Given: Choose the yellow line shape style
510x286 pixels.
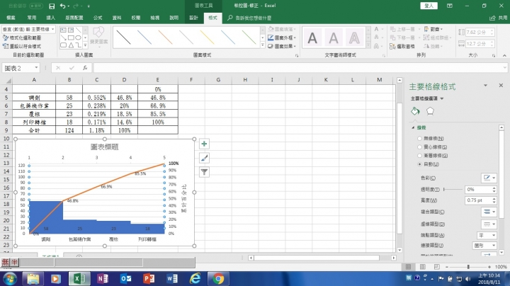Looking at the screenshot, I should point(207,38).
